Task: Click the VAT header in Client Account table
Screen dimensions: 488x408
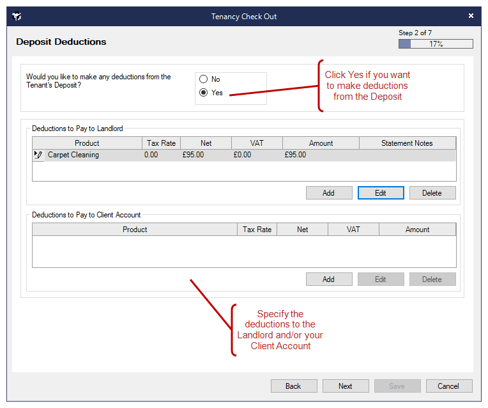Action: click(x=353, y=230)
